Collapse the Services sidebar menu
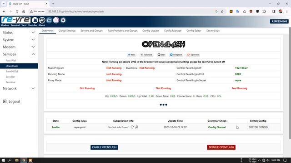291x163 pixels. 19,54
